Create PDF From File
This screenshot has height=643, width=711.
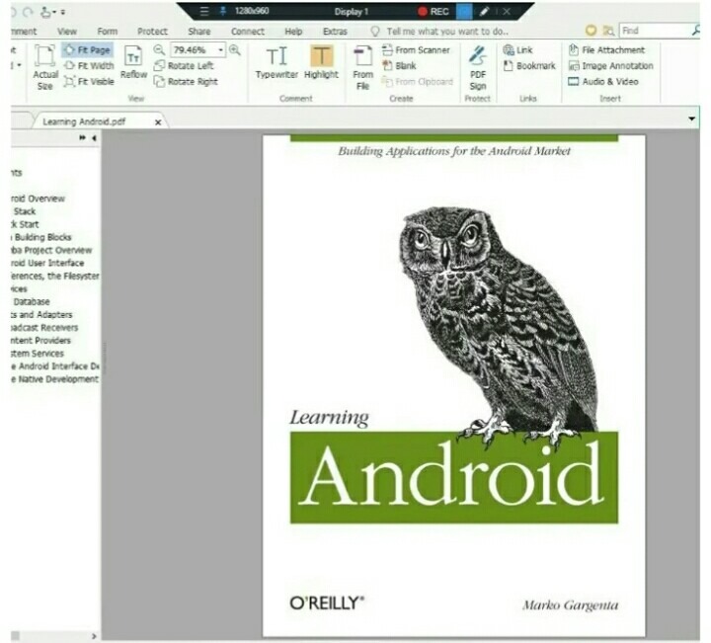click(x=362, y=67)
